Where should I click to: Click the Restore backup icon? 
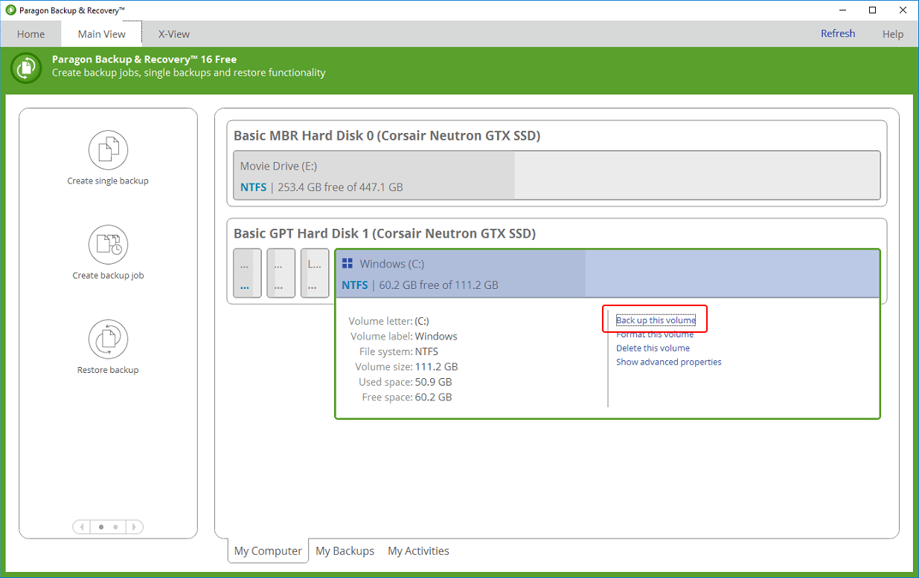(108, 340)
